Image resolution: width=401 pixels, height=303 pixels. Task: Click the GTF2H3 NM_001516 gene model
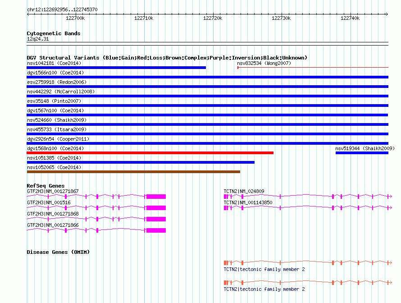[x=96, y=208]
